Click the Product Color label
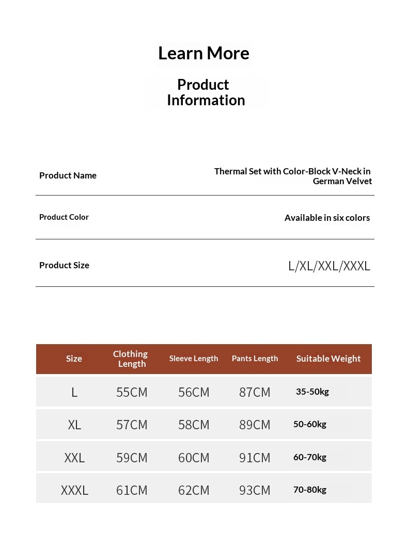408x534 pixels. 64,217
